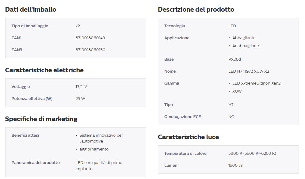Screen dimensions: 305x179
Task: Click the aggiornamento bullet item
Action: pyautogui.click(x=94, y=149)
